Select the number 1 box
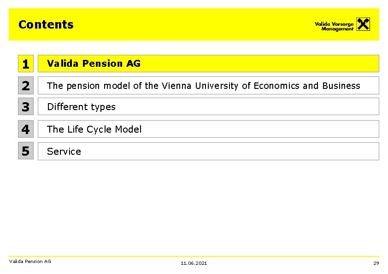 tap(26, 64)
